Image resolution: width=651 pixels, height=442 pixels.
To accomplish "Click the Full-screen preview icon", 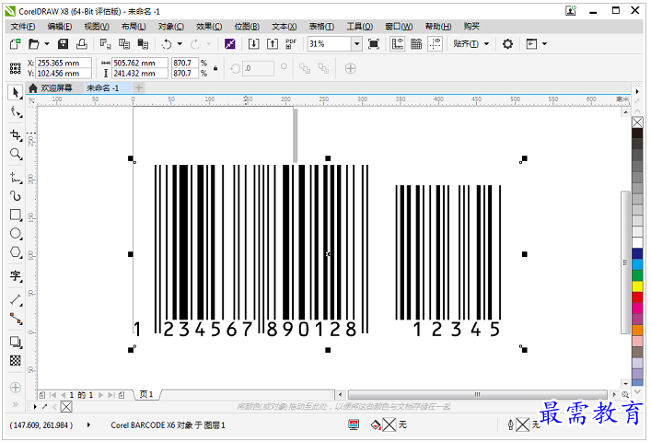I will pos(374,43).
